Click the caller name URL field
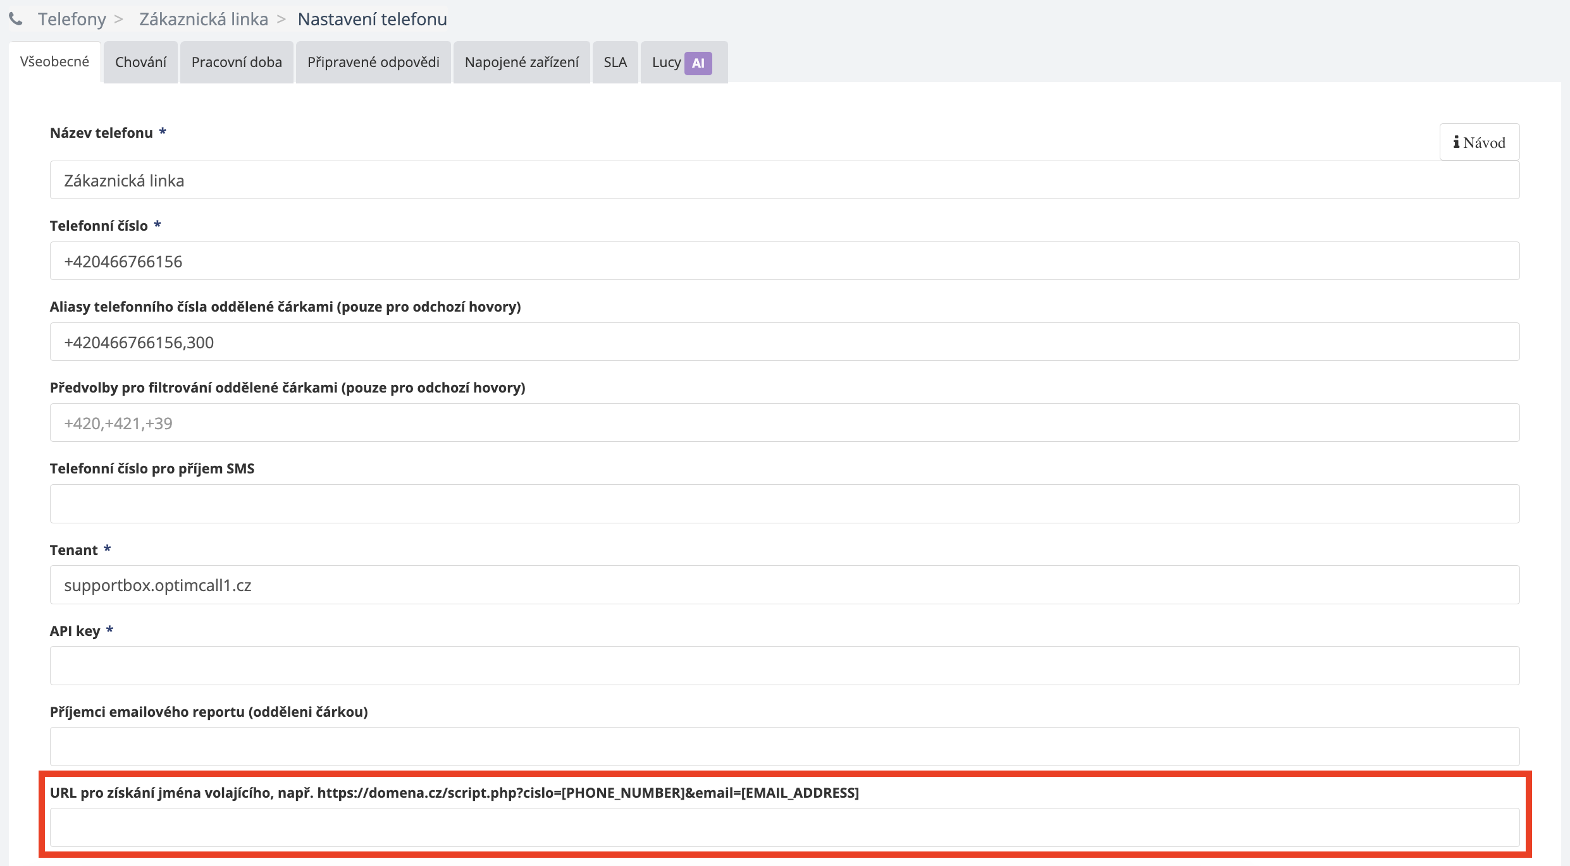The image size is (1570, 866). (x=784, y=827)
